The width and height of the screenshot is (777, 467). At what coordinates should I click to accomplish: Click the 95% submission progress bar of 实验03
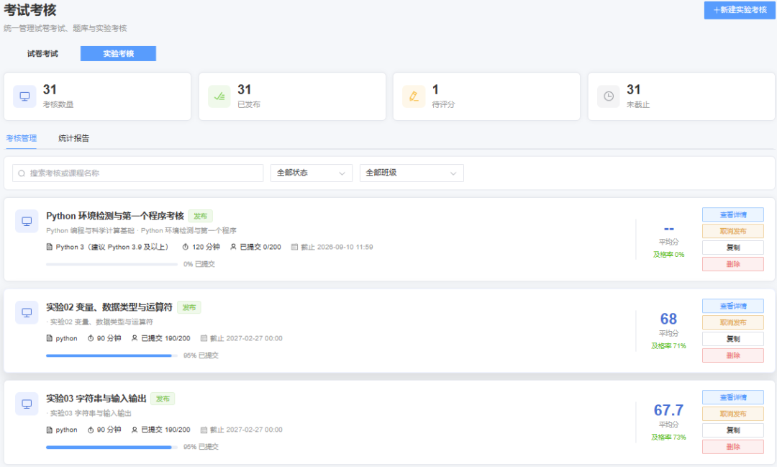point(112,447)
